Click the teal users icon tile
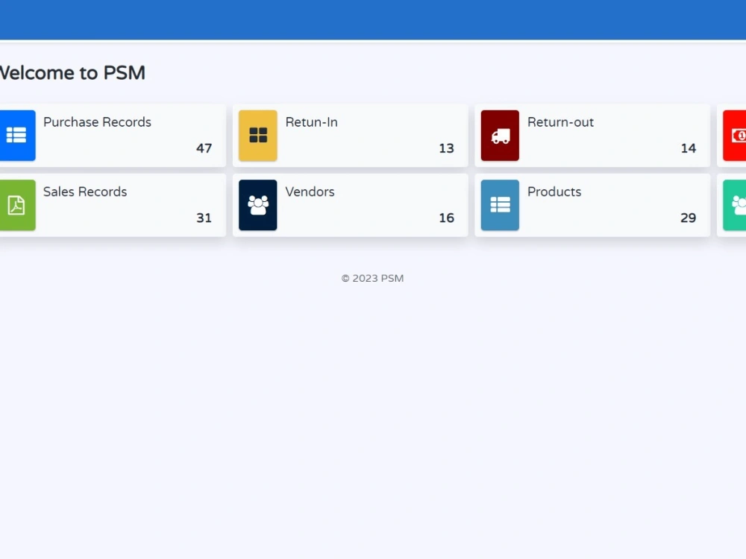Viewport: 746px width, 559px height. (x=735, y=205)
